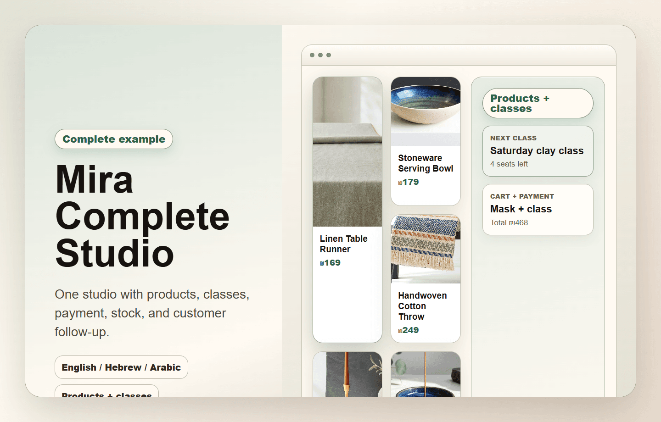
Task: Click the Complete example badge
Action: click(x=114, y=139)
